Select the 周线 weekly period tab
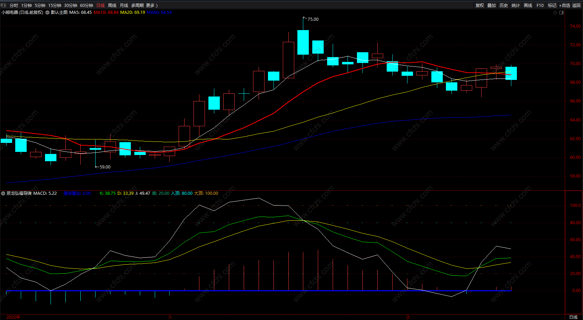Viewport: 583px width, 320px height. (x=112, y=5)
